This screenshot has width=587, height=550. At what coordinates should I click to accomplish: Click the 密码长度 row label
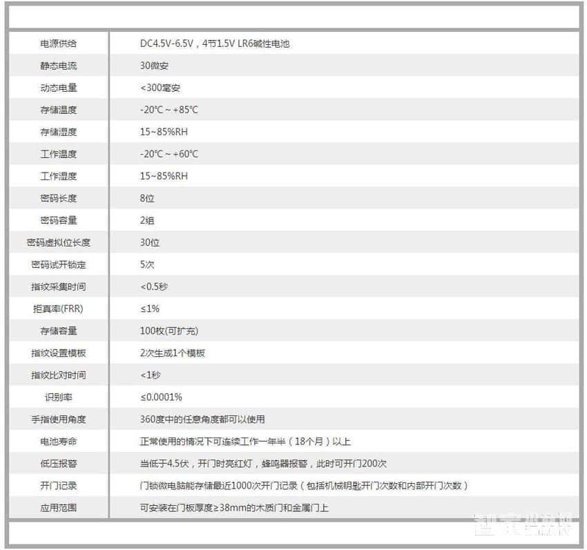click(59, 198)
